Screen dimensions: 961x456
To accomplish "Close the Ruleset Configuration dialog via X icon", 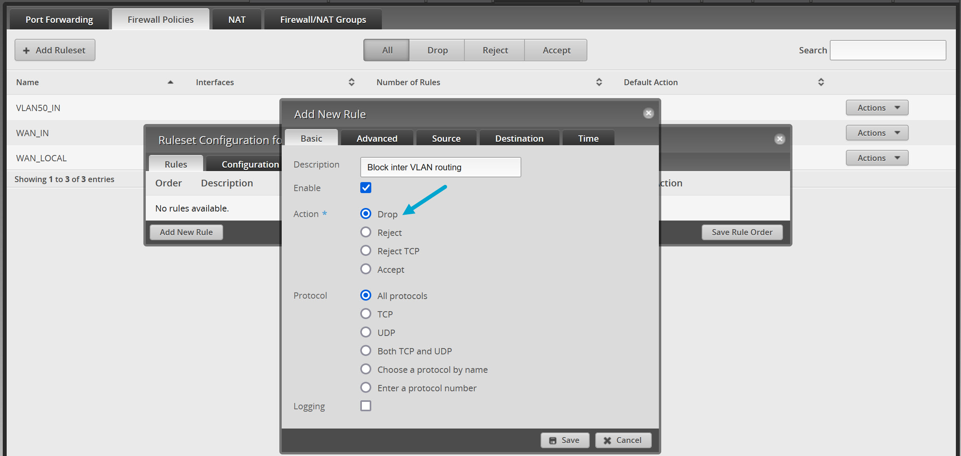I will tap(779, 139).
